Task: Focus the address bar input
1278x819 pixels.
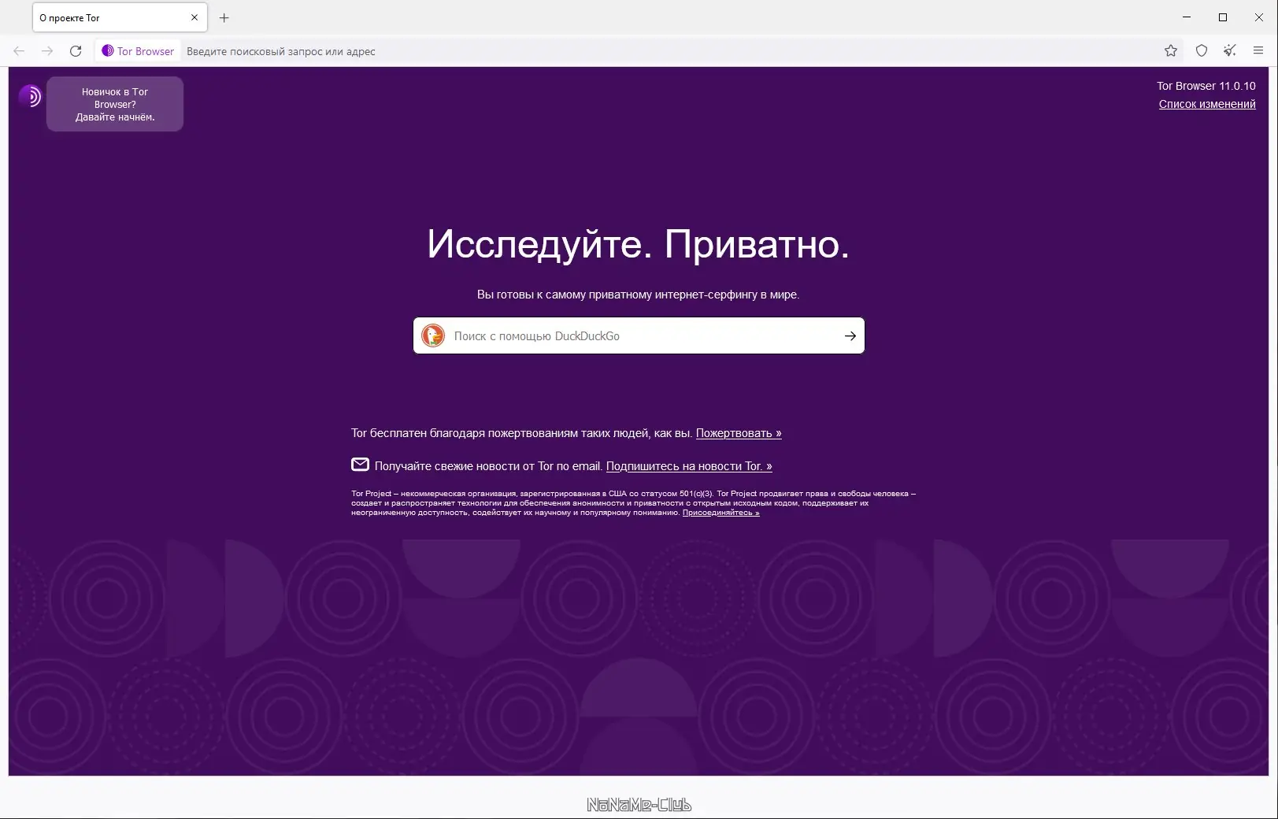Action: 669,51
